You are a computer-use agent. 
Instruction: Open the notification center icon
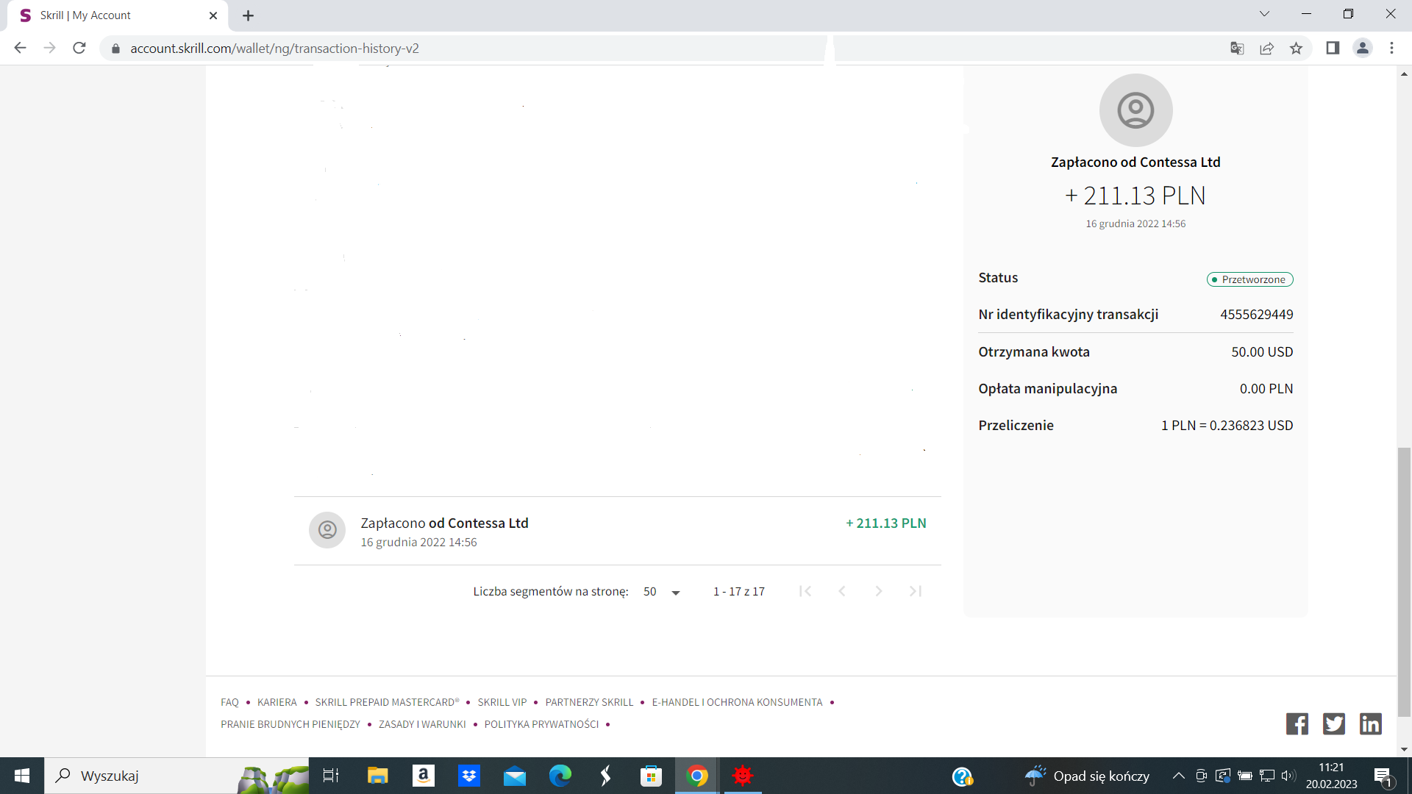[1383, 776]
